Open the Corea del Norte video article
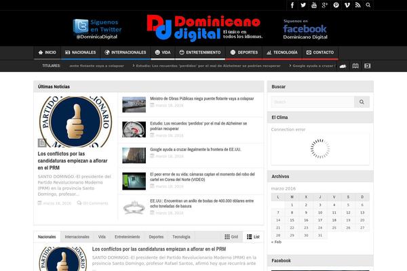Image resolution: width=407 pixels, height=271 pixels. click(202, 177)
